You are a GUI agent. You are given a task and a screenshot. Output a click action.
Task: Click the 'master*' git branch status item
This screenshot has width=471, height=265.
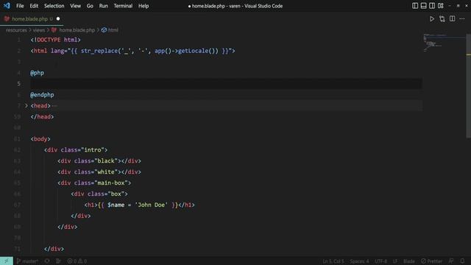[x=27, y=261]
